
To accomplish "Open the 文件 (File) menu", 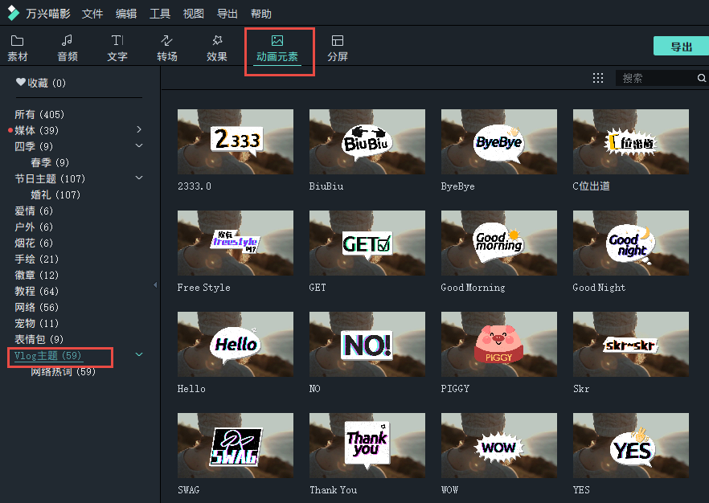I will coord(92,13).
